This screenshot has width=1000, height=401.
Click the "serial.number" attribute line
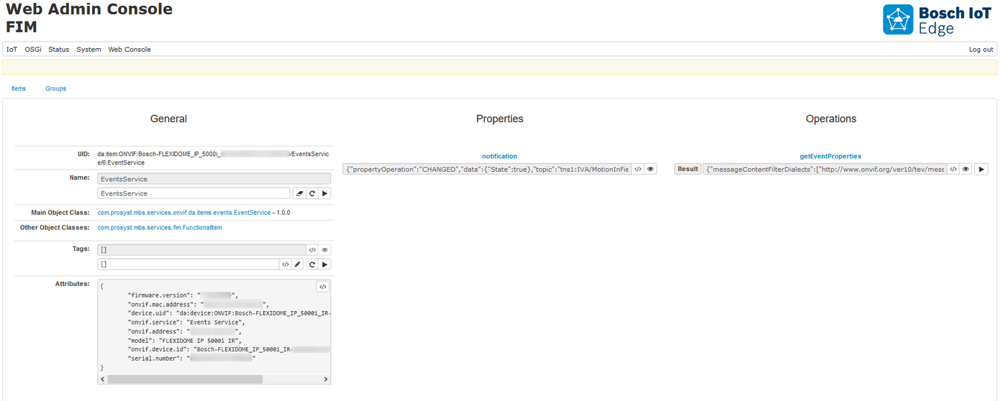coord(191,359)
